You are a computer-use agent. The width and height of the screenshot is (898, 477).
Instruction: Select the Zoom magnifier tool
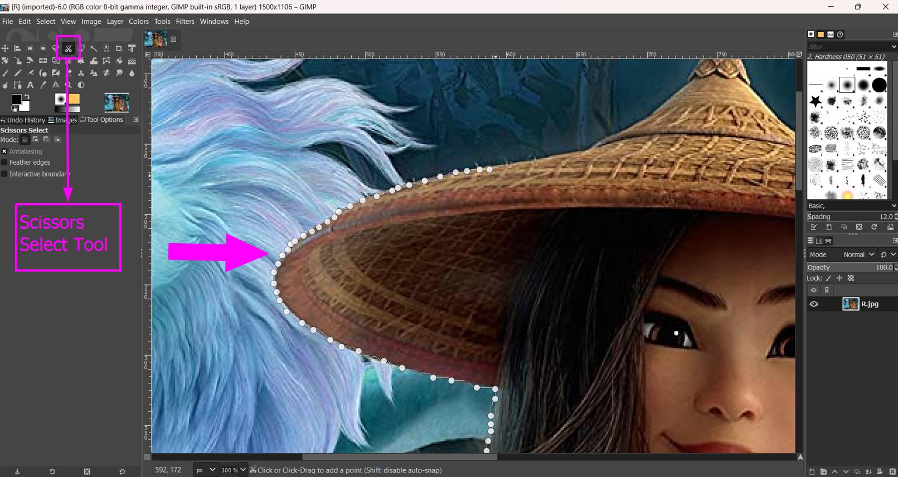(69, 85)
